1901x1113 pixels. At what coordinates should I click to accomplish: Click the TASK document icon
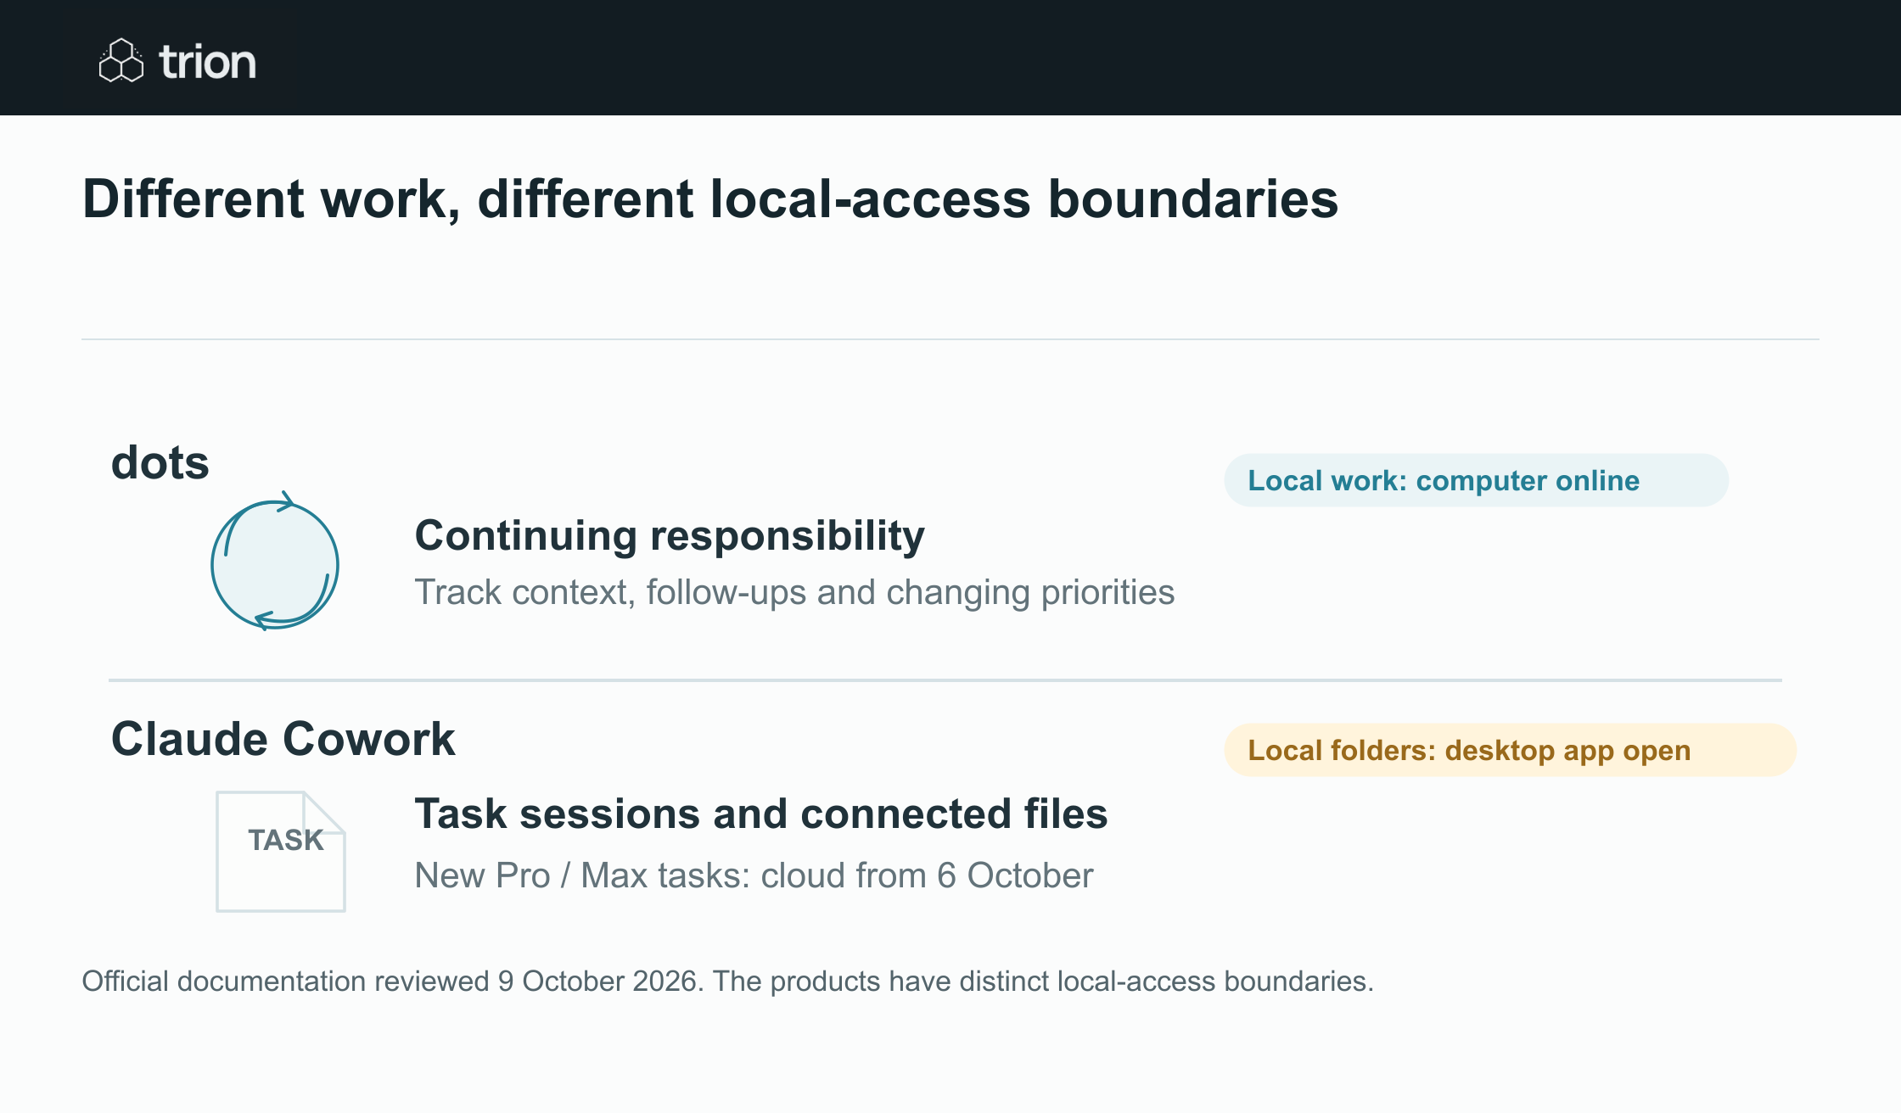(281, 852)
